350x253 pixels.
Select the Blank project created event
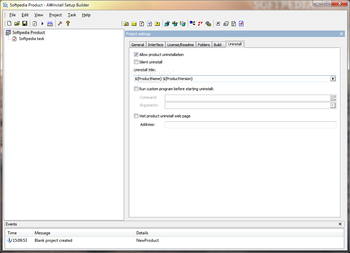click(x=53, y=240)
